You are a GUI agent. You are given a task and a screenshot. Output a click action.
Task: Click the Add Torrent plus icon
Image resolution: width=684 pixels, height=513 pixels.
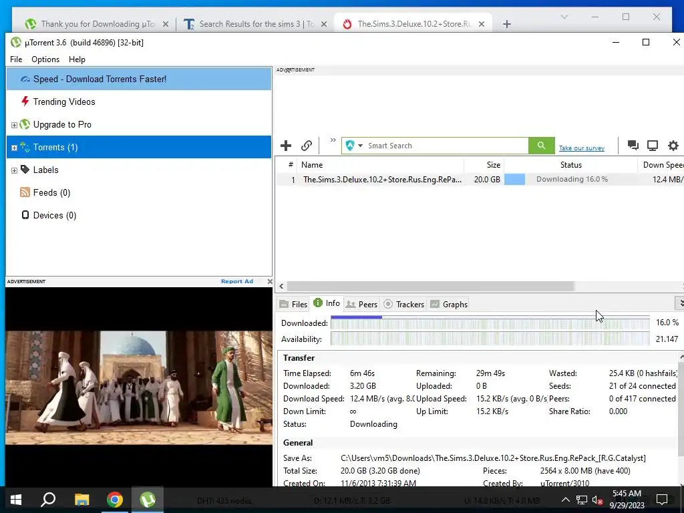click(286, 146)
